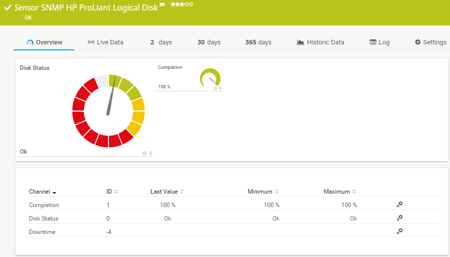450x257 pixels.
Task: Open the Historic Data tab
Action: tap(320, 42)
